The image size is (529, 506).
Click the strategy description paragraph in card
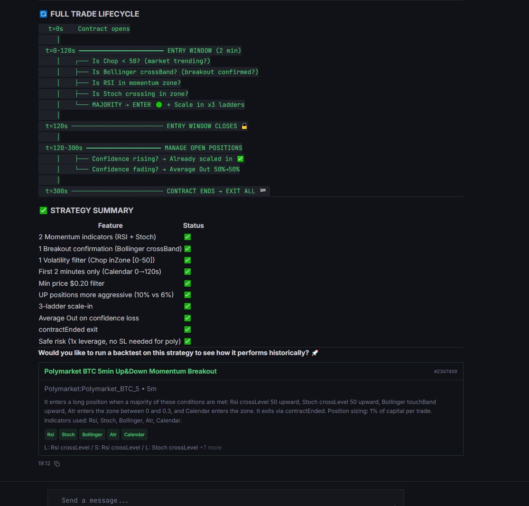point(240,411)
